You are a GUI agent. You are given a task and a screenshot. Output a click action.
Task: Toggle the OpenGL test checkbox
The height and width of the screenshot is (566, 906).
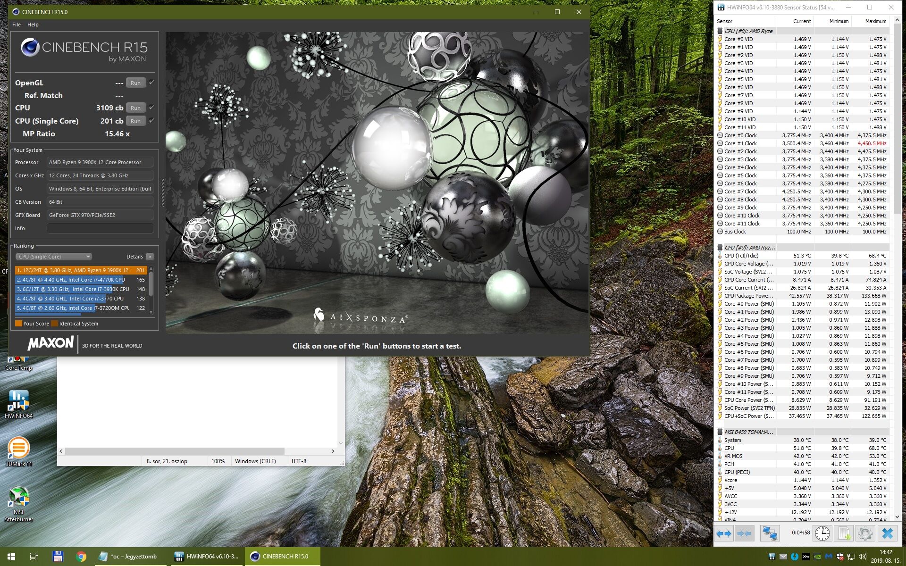tap(151, 83)
